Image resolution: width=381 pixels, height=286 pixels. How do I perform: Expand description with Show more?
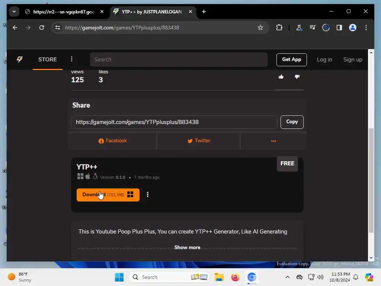(x=187, y=247)
